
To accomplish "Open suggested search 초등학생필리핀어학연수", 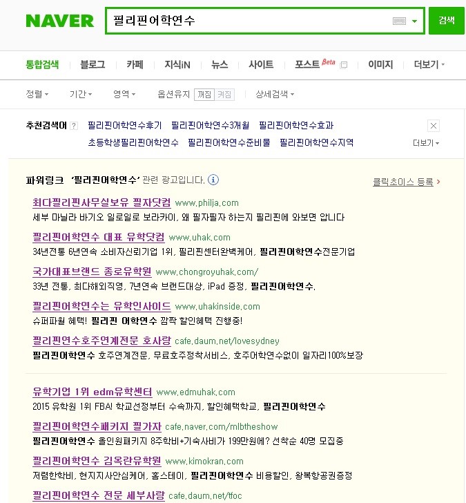I will (133, 142).
